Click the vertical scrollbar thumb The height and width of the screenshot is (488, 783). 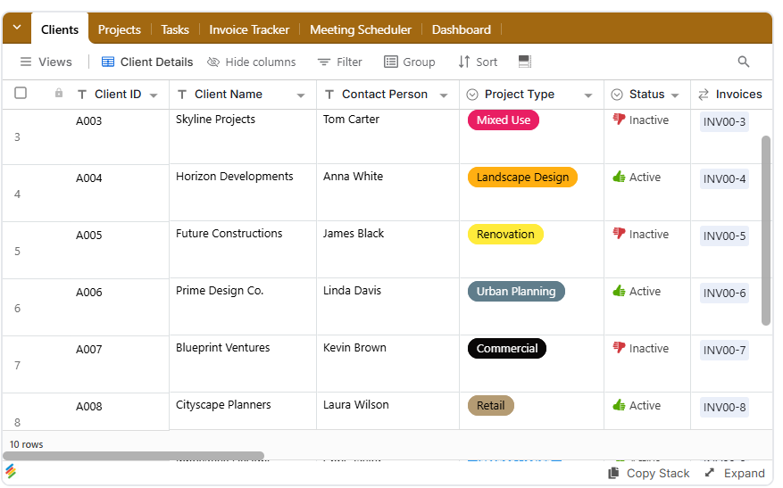click(766, 230)
